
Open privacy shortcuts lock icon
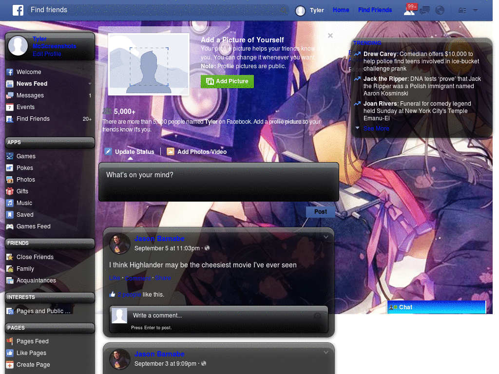(x=462, y=11)
